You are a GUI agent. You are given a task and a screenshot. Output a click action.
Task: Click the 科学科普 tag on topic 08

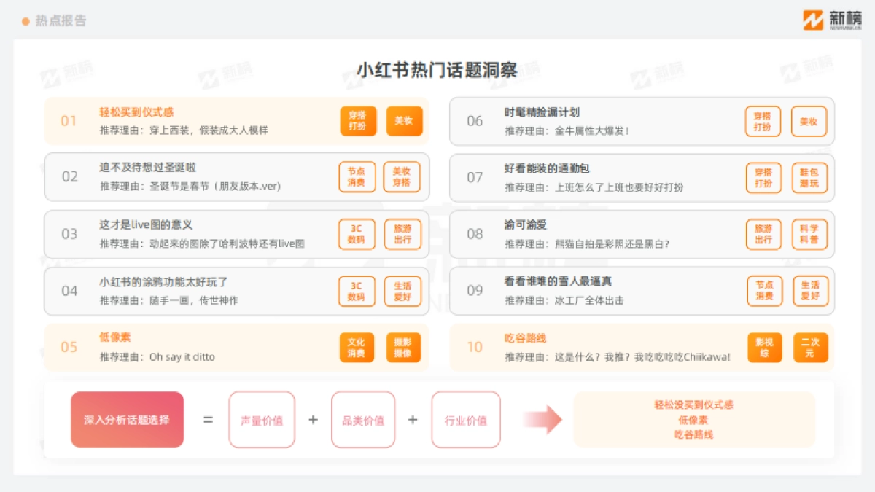click(x=809, y=234)
